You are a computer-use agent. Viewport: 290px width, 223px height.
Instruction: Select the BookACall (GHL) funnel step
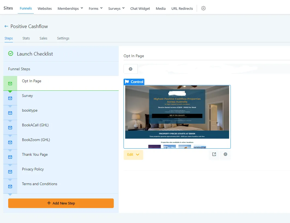61,127
